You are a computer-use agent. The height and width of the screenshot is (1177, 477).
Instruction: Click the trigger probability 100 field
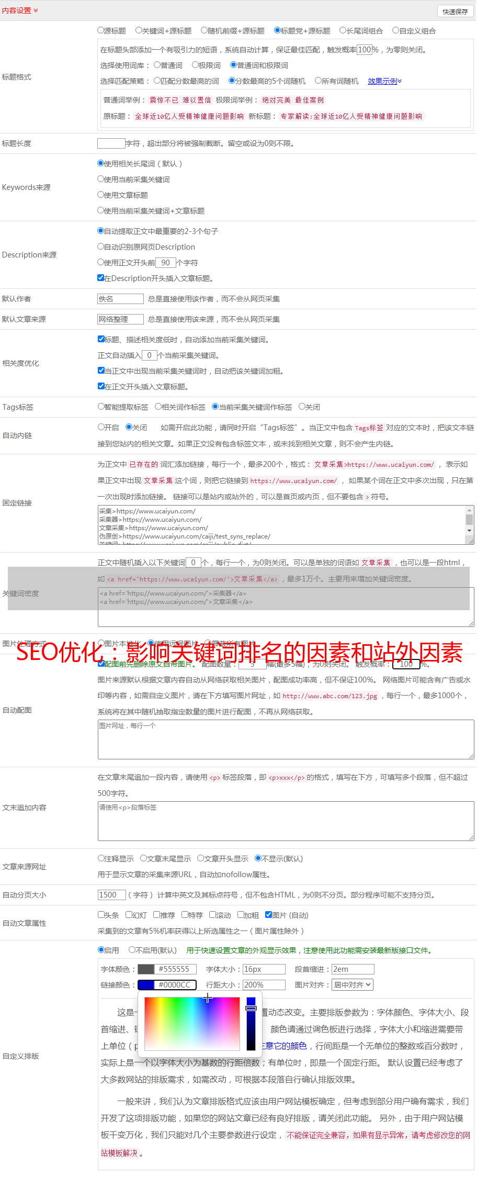(x=365, y=50)
